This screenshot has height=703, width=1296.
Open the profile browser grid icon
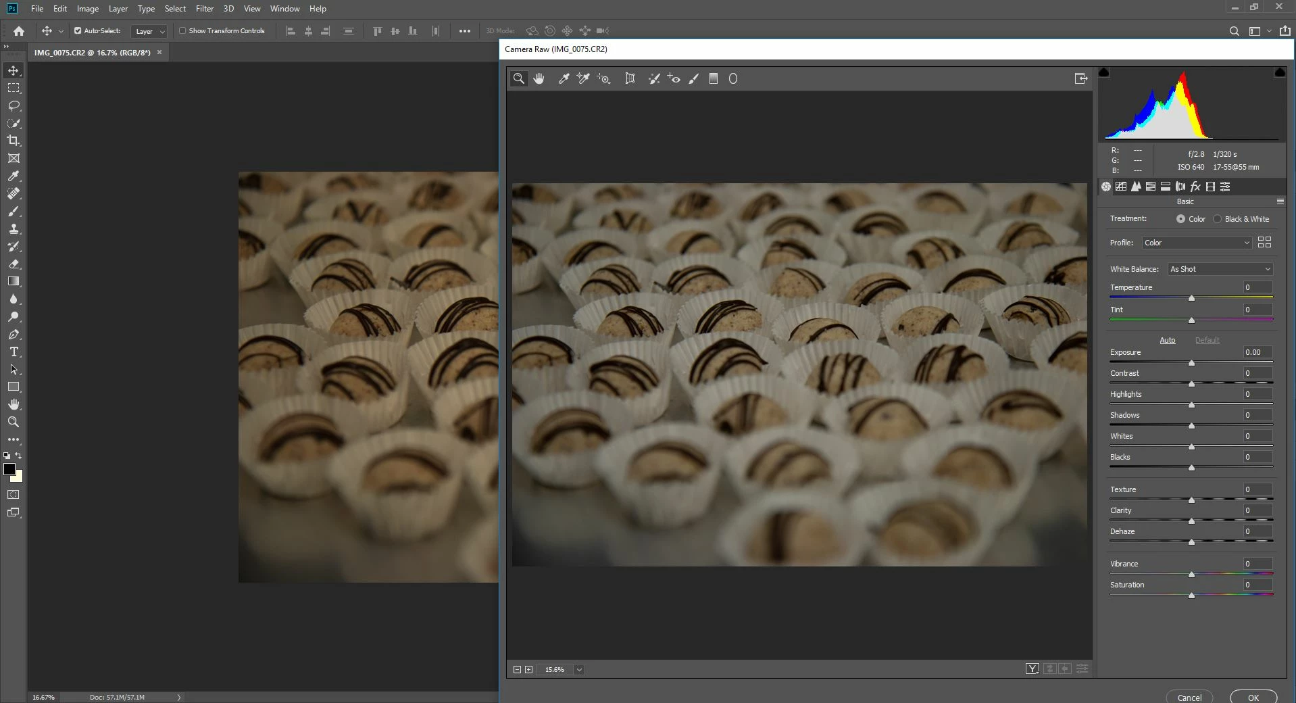(1264, 243)
